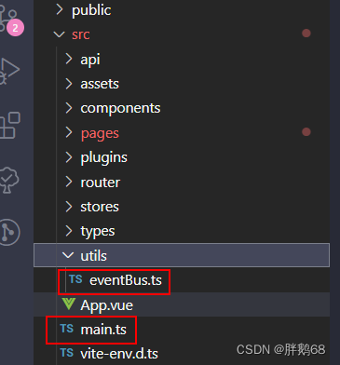This screenshot has height=365, width=340.
Task: Expand the stores folder chevron
Action: 69,207
